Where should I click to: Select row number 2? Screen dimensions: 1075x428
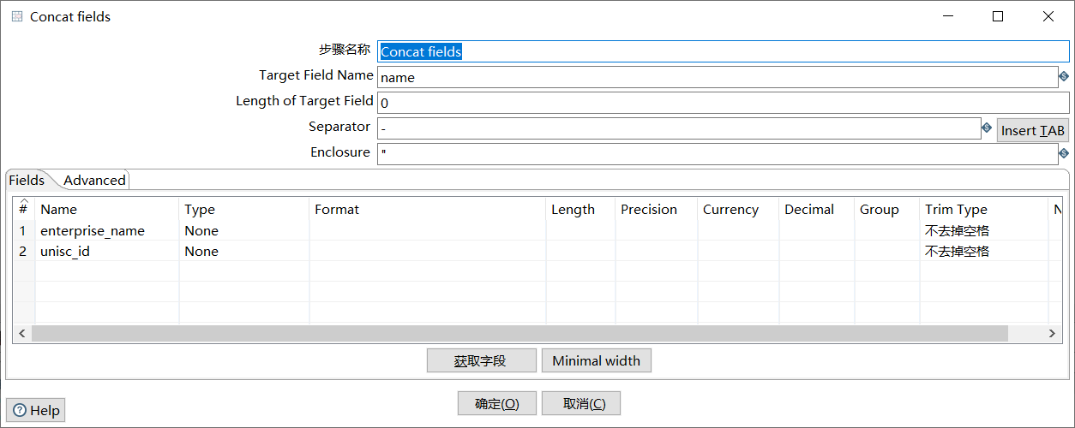(x=23, y=252)
